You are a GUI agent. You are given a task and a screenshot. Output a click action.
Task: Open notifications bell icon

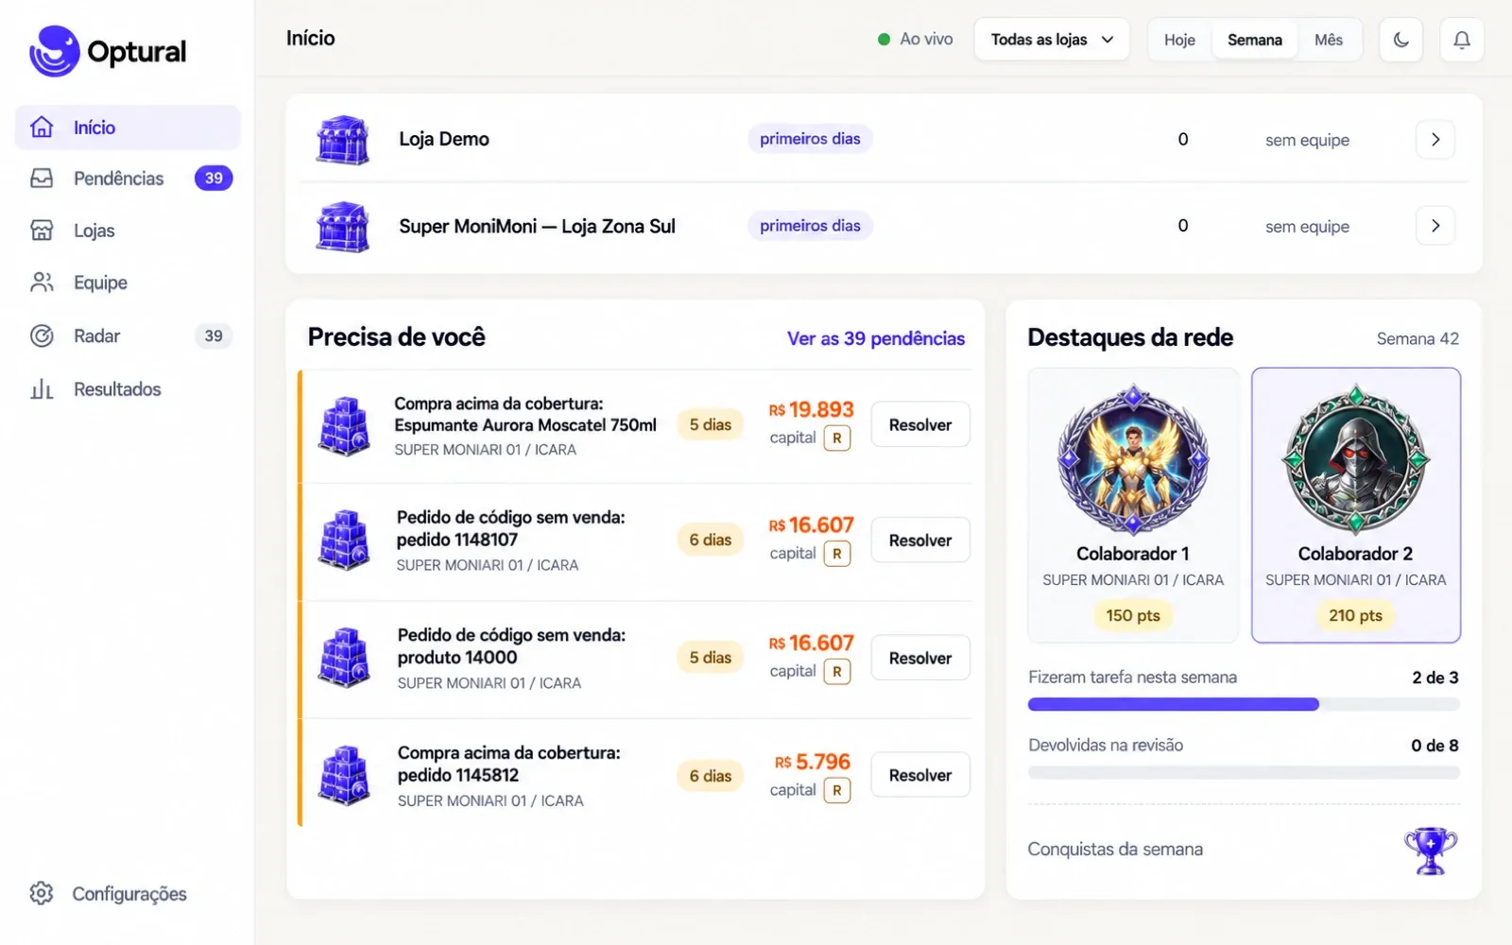click(x=1461, y=40)
